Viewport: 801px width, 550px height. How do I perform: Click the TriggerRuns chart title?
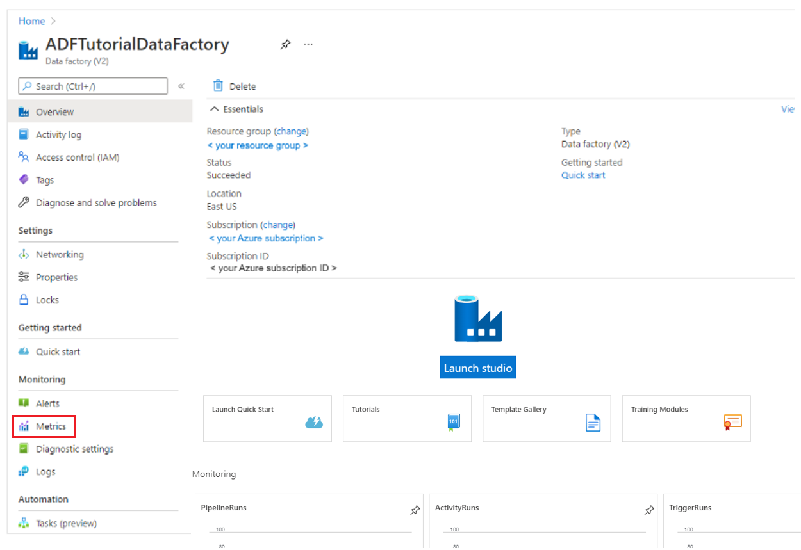click(x=690, y=508)
